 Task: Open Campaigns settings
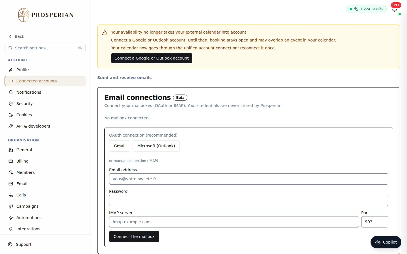click(x=45, y=206)
